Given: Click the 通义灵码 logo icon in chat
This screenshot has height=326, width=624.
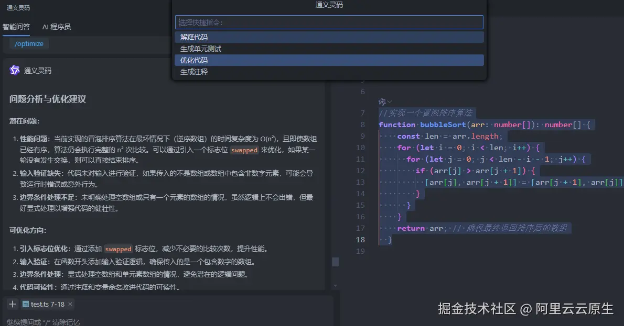Looking at the screenshot, I should (15, 70).
